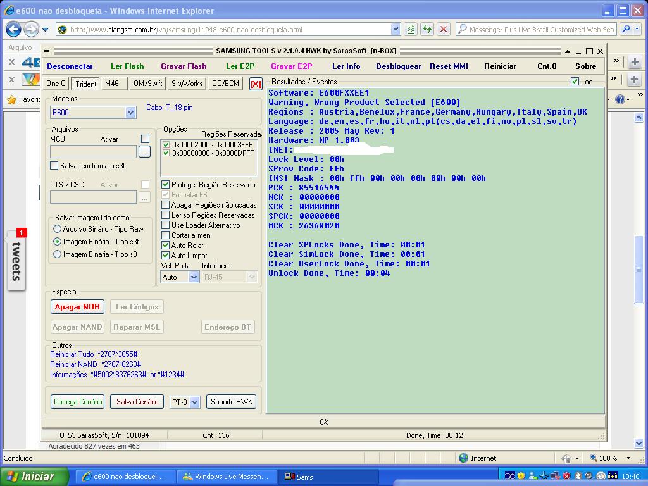The height and width of the screenshot is (486, 648).
Task: Enable the MCU Ativar checkbox
Action: (145, 139)
